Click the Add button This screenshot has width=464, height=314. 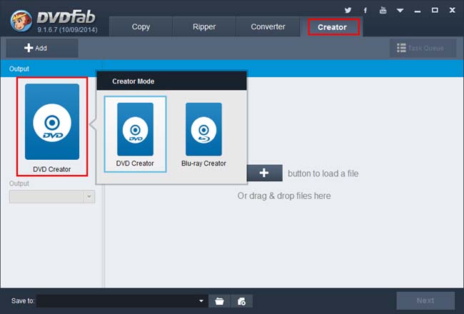[42, 48]
